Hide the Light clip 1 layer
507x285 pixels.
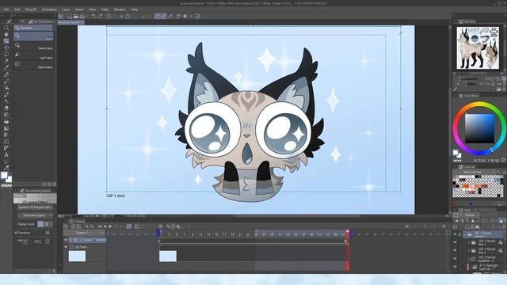[455, 267]
